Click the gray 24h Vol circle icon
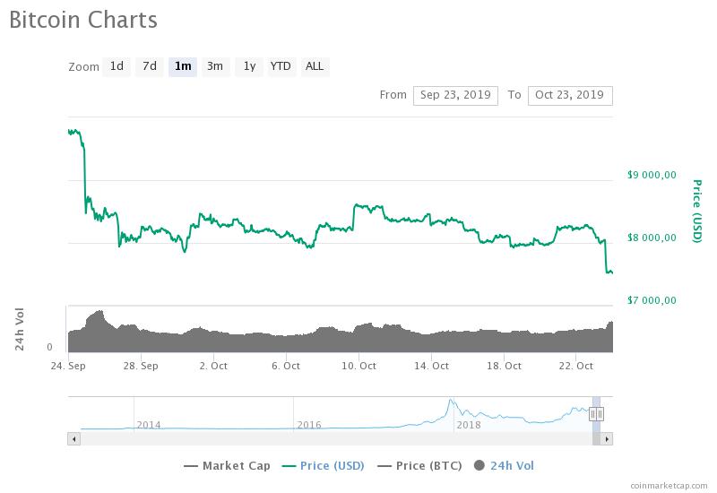 pos(479,465)
